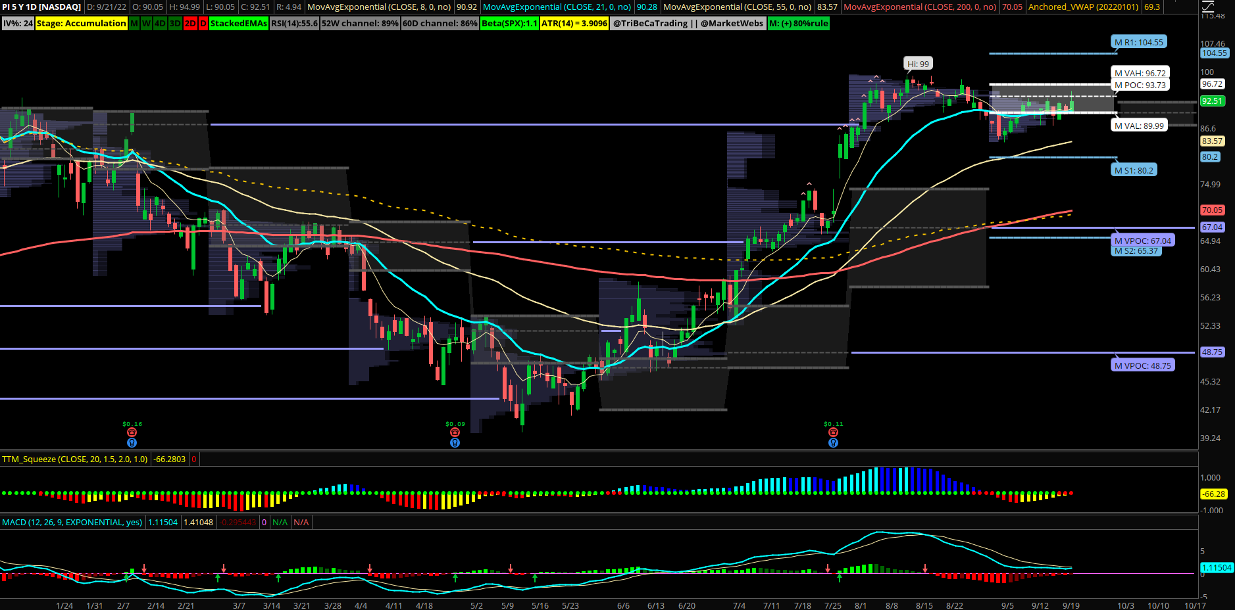The height and width of the screenshot is (610, 1235).
Task: Click the MovAvgExponential (CLOSE, 200, 0, no) study label
Action: coord(920,7)
